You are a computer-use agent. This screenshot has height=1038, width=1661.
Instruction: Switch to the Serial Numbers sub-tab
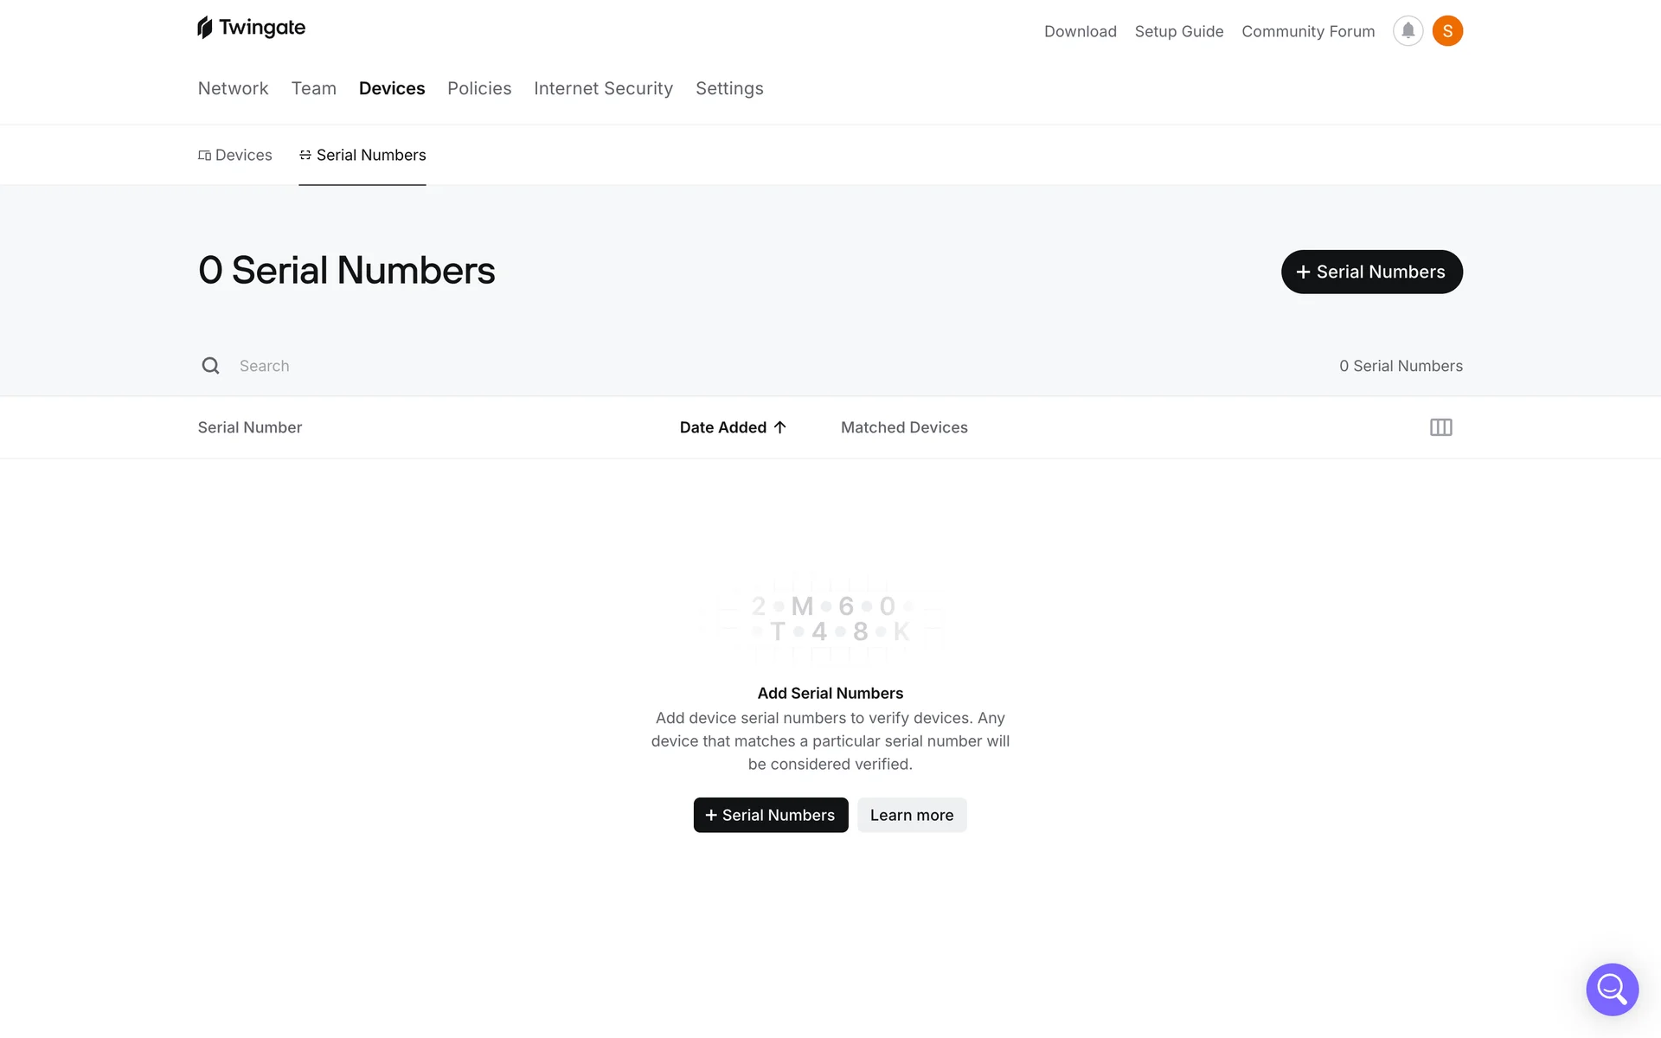tap(362, 156)
